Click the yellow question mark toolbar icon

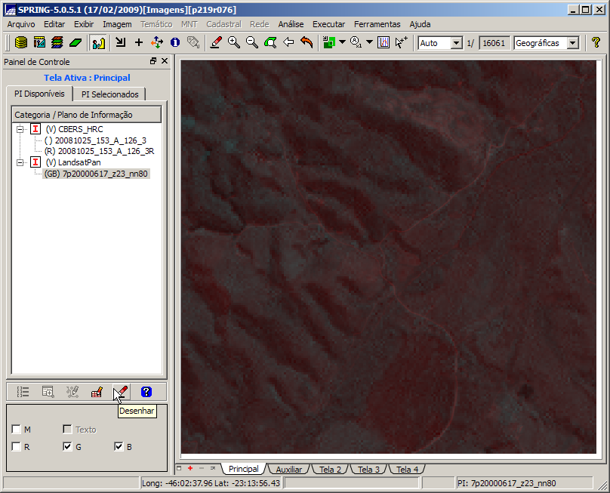click(x=596, y=43)
